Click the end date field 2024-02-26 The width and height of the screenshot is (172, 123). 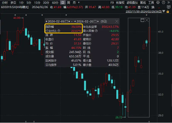(x=85, y=21)
